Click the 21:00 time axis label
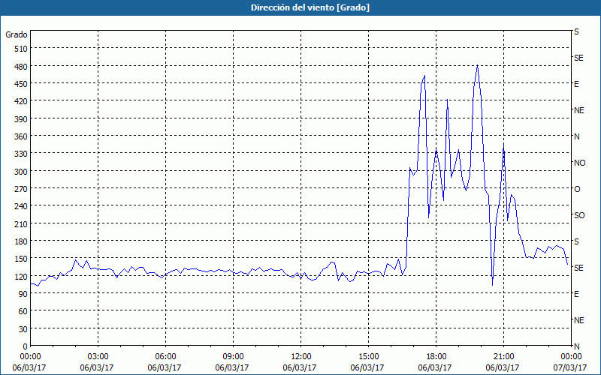Image resolution: width=601 pixels, height=375 pixels. pyautogui.click(x=503, y=357)
